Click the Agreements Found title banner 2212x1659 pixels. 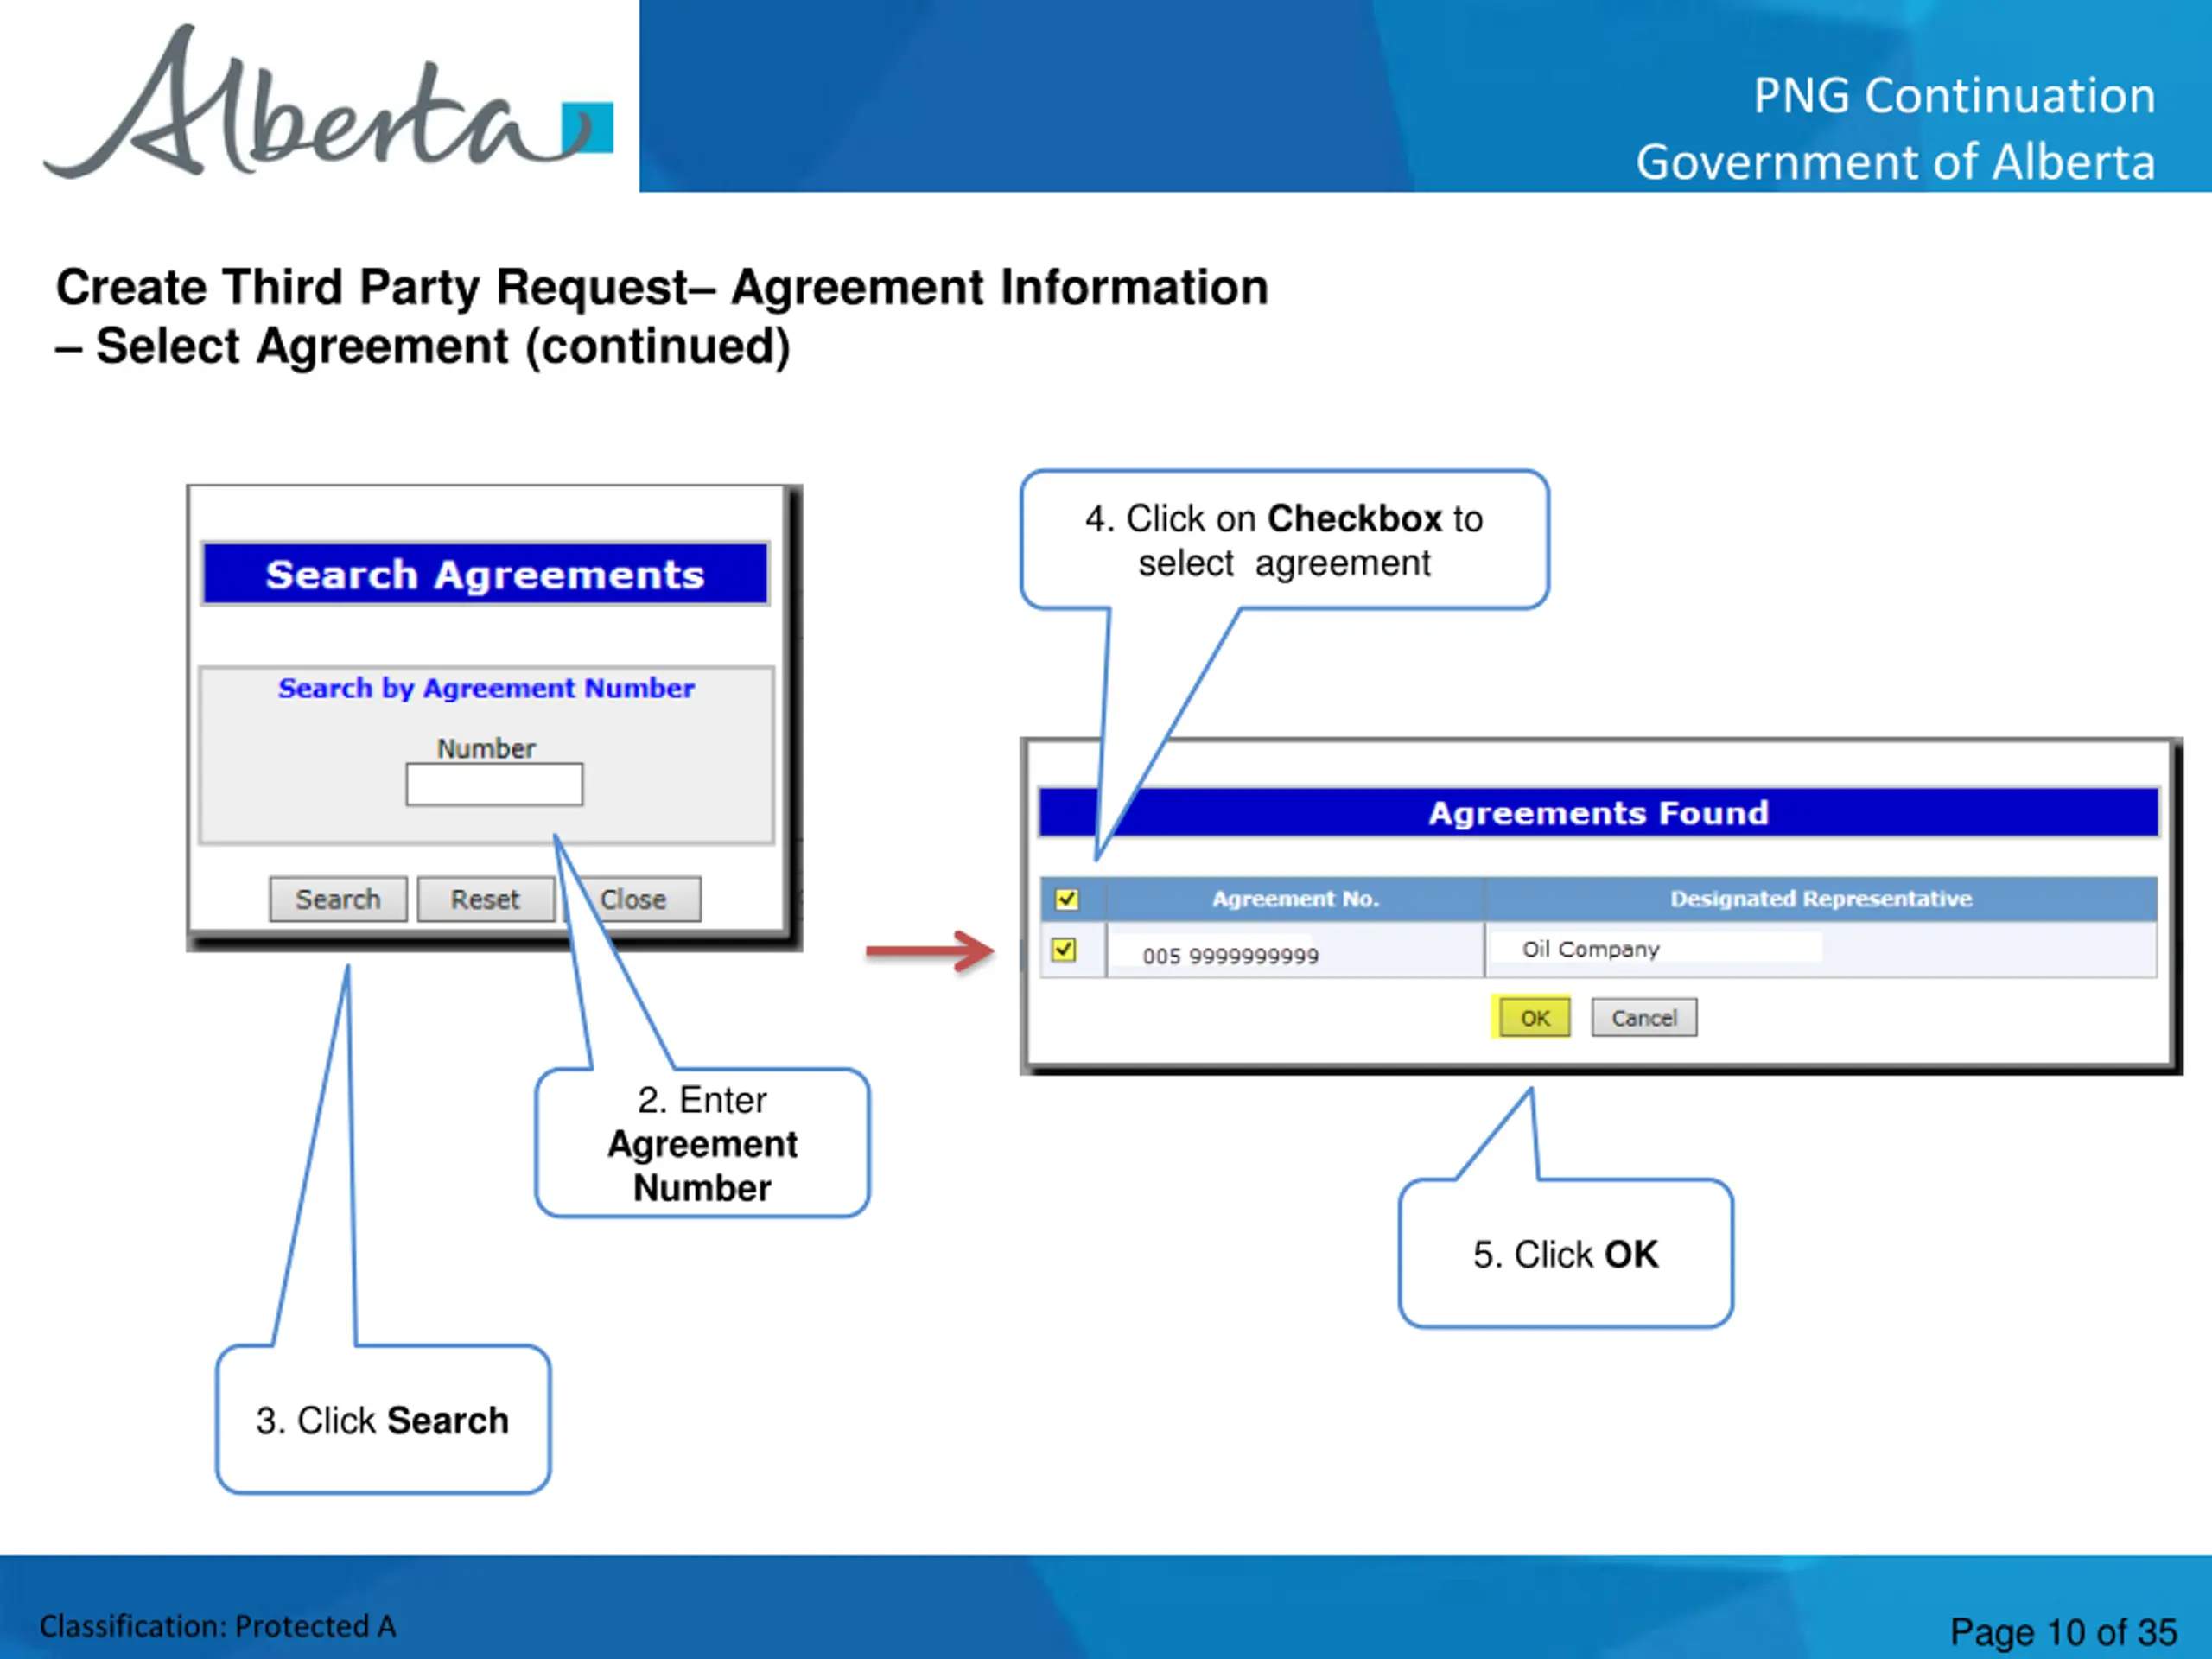click(1598, 813)
